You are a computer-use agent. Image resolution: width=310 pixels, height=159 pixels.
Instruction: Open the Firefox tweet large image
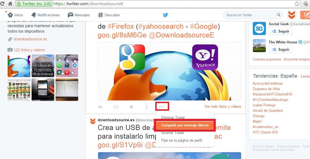pos(169,71)
